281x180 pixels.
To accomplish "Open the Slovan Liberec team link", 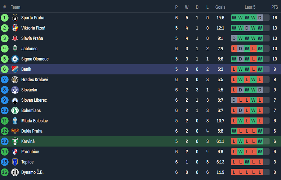I will [34, 100].
